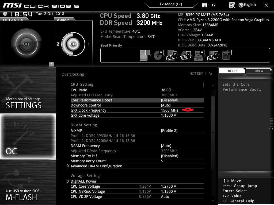Click the CPU Speed 3.80 GHz readout
274x205 pixels.
pos(130,16)
